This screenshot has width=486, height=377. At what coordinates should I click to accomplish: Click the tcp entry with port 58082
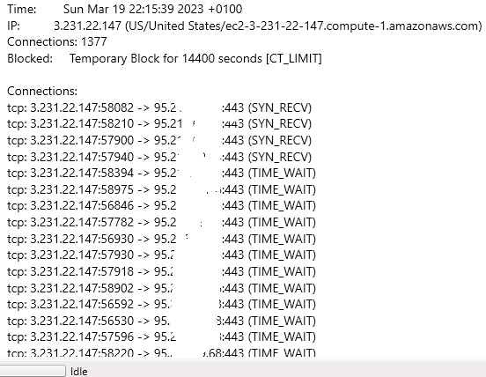click(x=159, y=107)
